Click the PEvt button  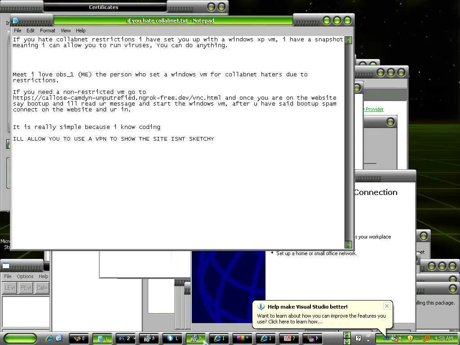[x=26, y=288]
